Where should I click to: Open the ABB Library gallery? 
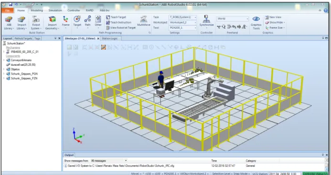(x=9, y=23)
